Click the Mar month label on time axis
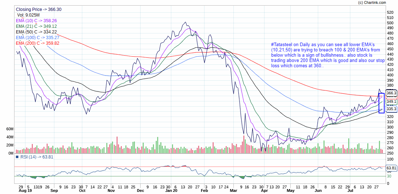Viewport: 398px width, 194px height. (x=233, y=191)
